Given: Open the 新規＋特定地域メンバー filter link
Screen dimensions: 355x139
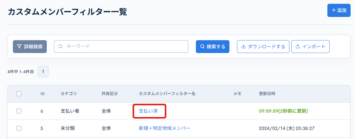Looking at the screenshot, I should [x=164, y=128].
